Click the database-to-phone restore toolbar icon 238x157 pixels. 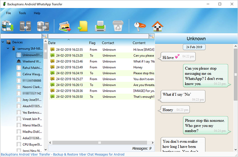[x=43, y=26]
